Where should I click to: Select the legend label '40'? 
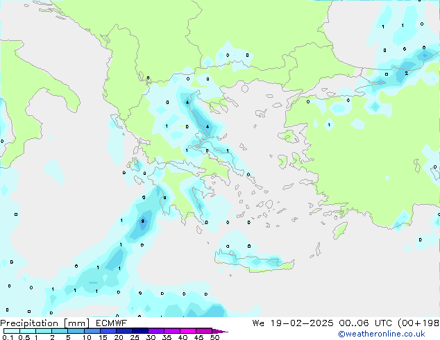click(x=183, y=337)
